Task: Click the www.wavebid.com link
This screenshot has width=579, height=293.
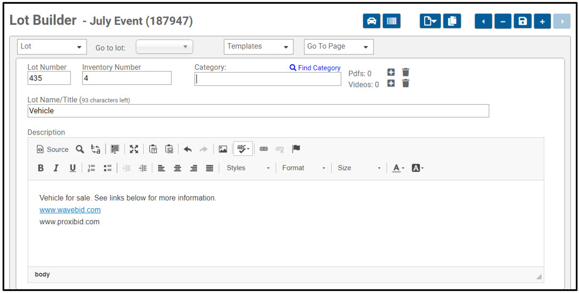Action: click(70, 210)
